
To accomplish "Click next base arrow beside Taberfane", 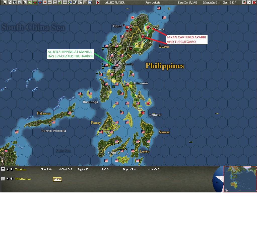I will tap(12, 169).
